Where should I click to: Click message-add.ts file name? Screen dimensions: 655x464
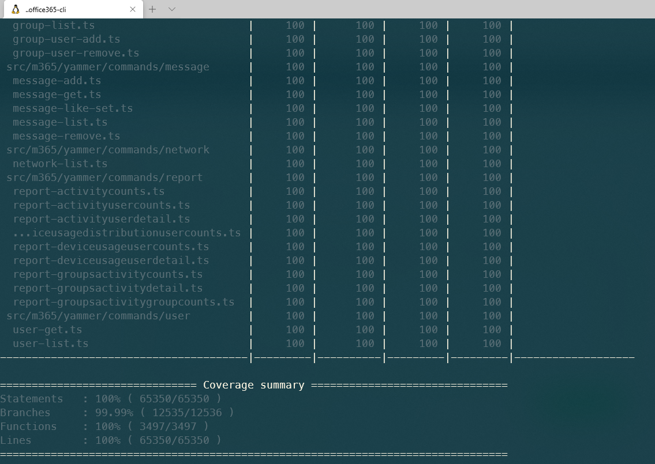57,81
